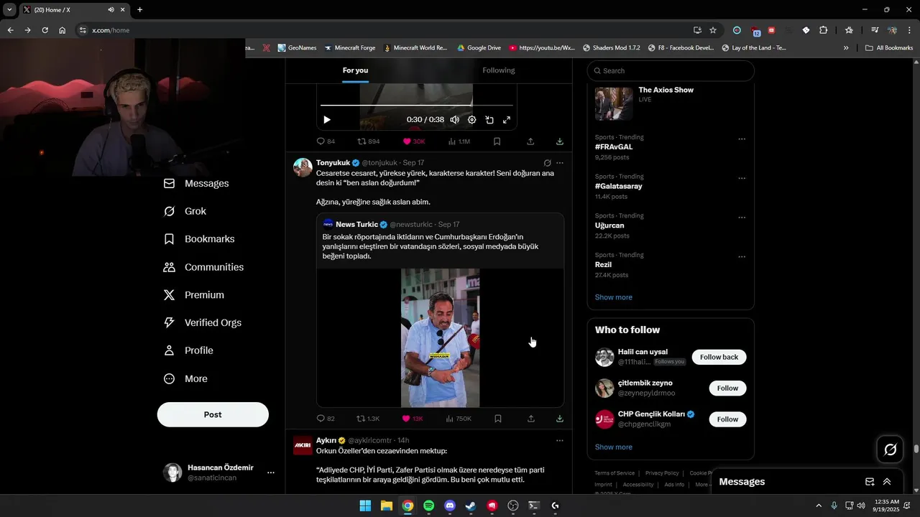Screen dimensions: 920x517
Task: Open options for #FRAvGAL trend
Action: click(x=742, y=139)
